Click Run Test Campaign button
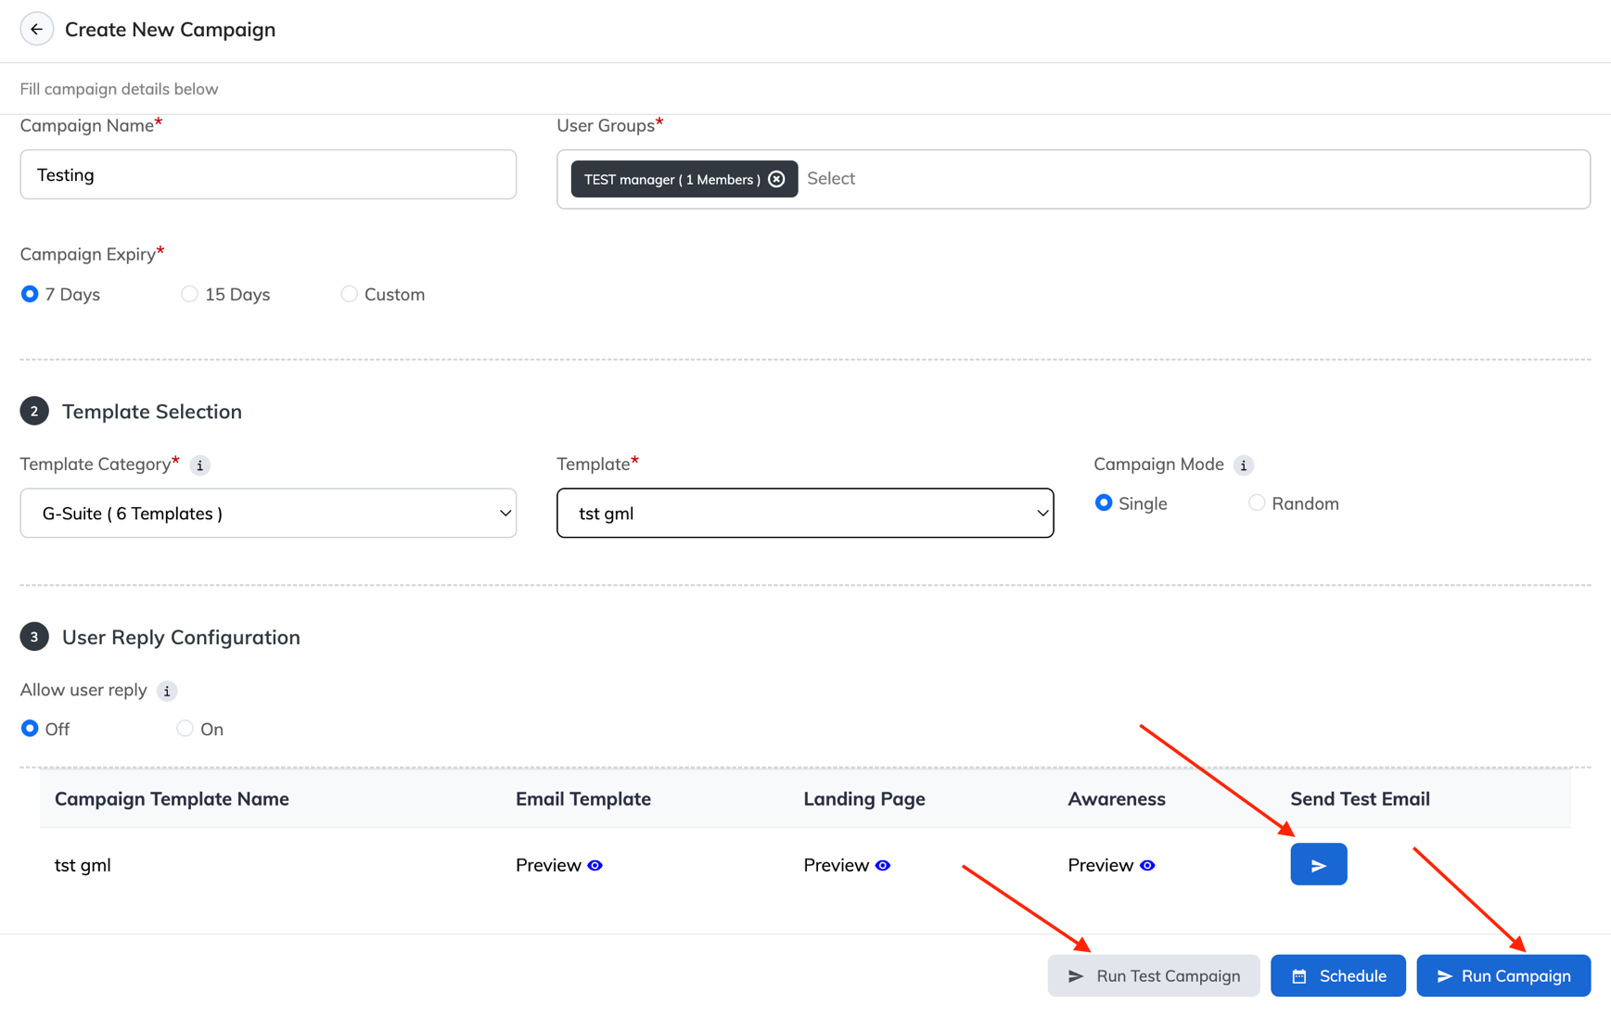Image resolution: width=1611 pixels, height=1018 pixels. coord(1153,975)
